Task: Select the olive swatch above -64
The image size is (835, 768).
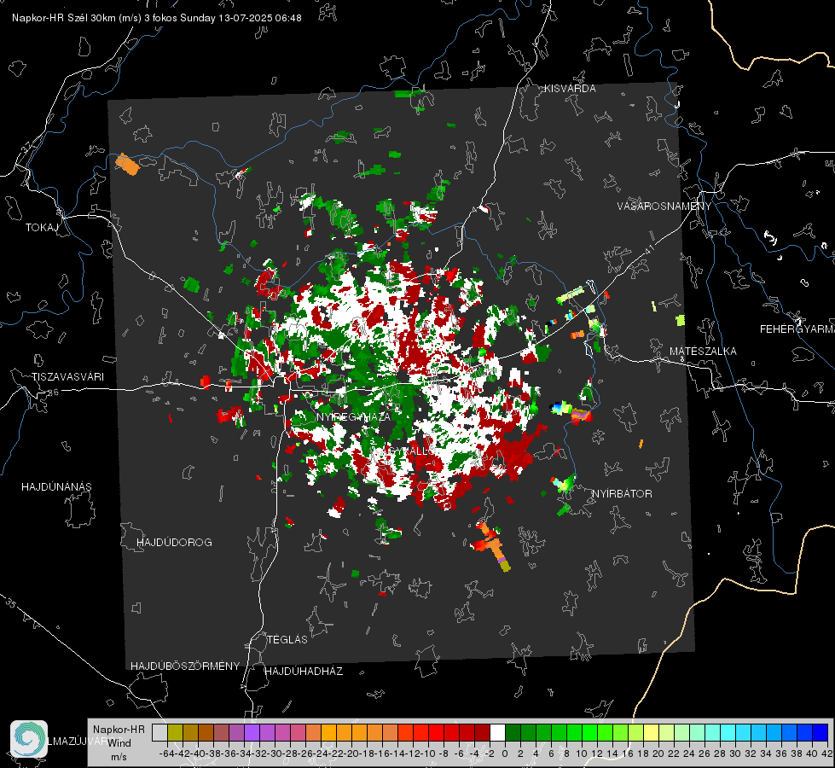Action: (x=175, y=732)
